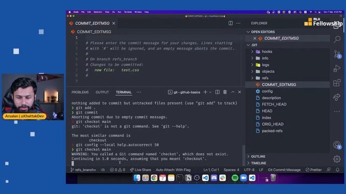Image resolution: width=346 pixels, height=194 pixels.
Task: Open the Run and Debug view icon
Action: pos(337,68)
